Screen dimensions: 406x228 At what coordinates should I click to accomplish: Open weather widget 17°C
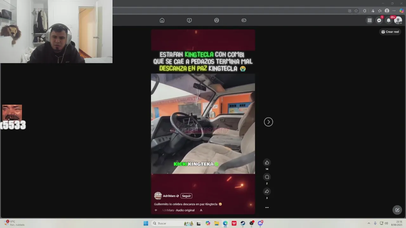pos(14,223)
